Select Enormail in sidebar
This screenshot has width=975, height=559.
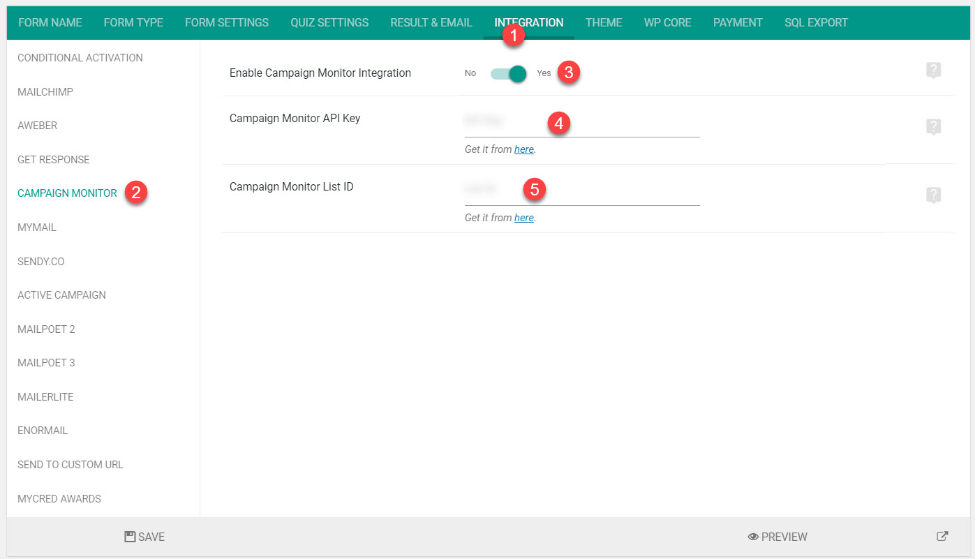pyautogui.click(x=43, y=431)
